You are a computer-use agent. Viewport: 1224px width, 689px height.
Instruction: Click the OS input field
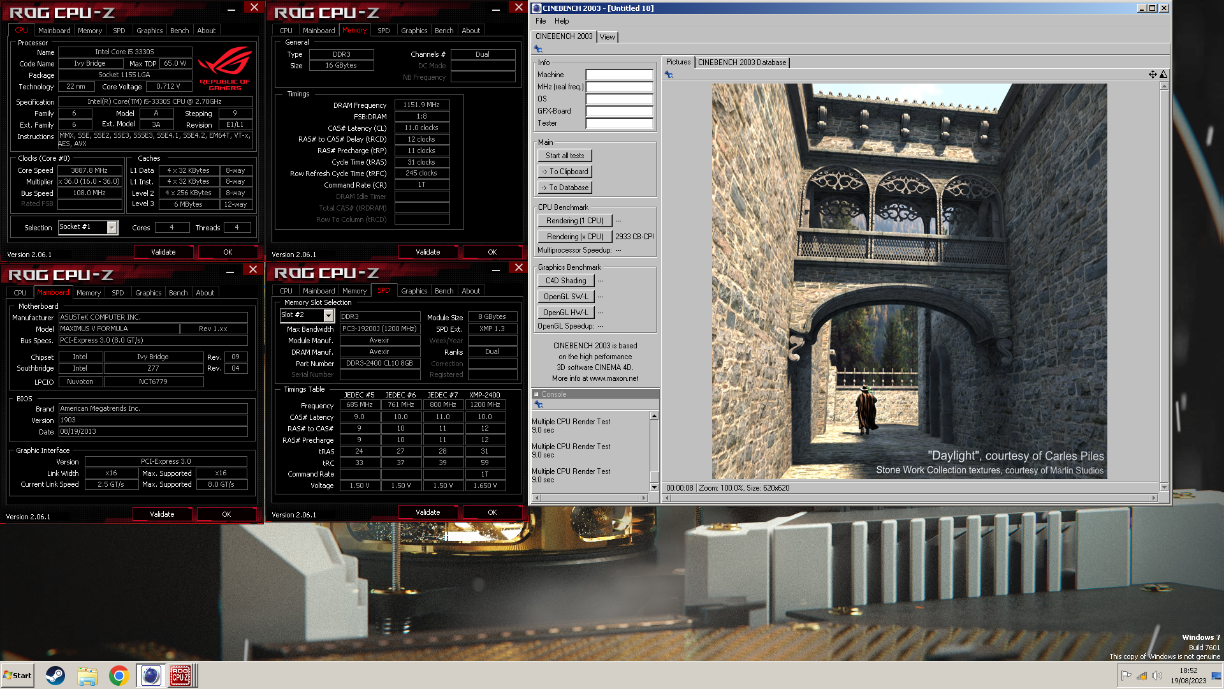620,99
